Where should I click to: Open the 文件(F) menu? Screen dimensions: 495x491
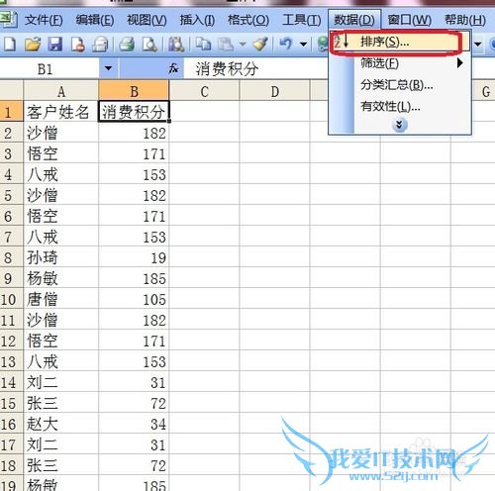[x=44, y=21]
